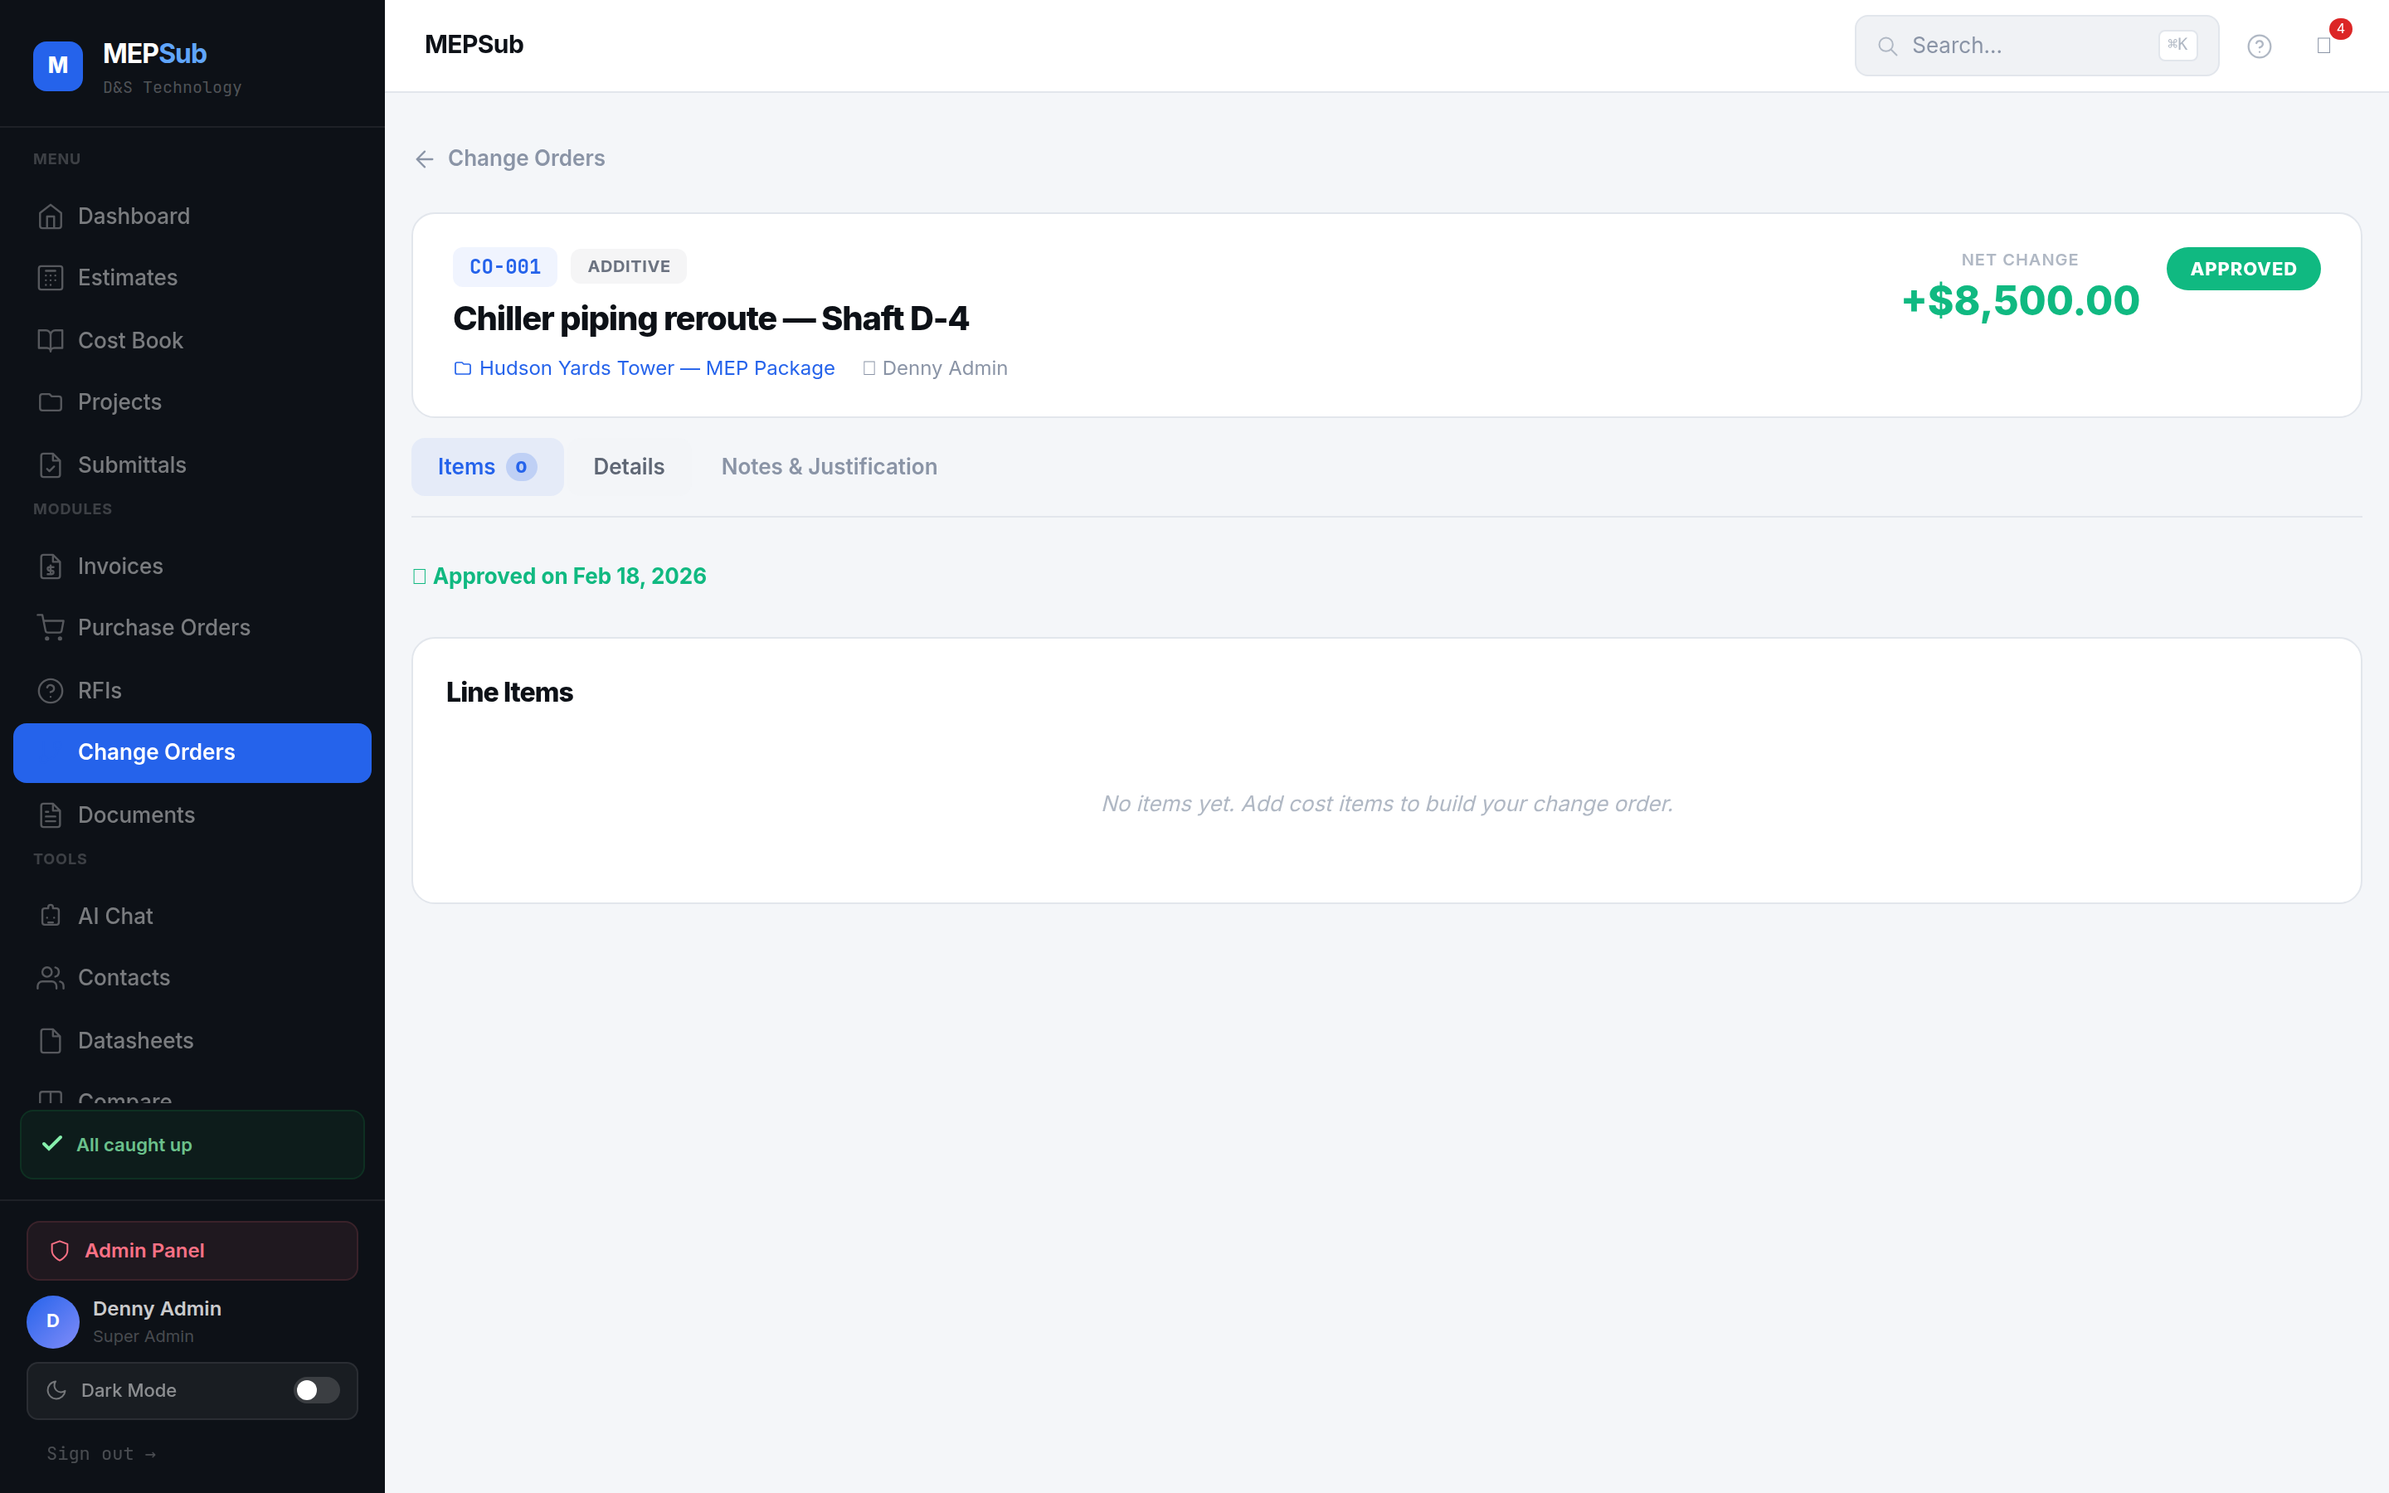Click the D&S Technology company subtitle
Screen dimensions: 2389x1493
click(x=172, y=88)
